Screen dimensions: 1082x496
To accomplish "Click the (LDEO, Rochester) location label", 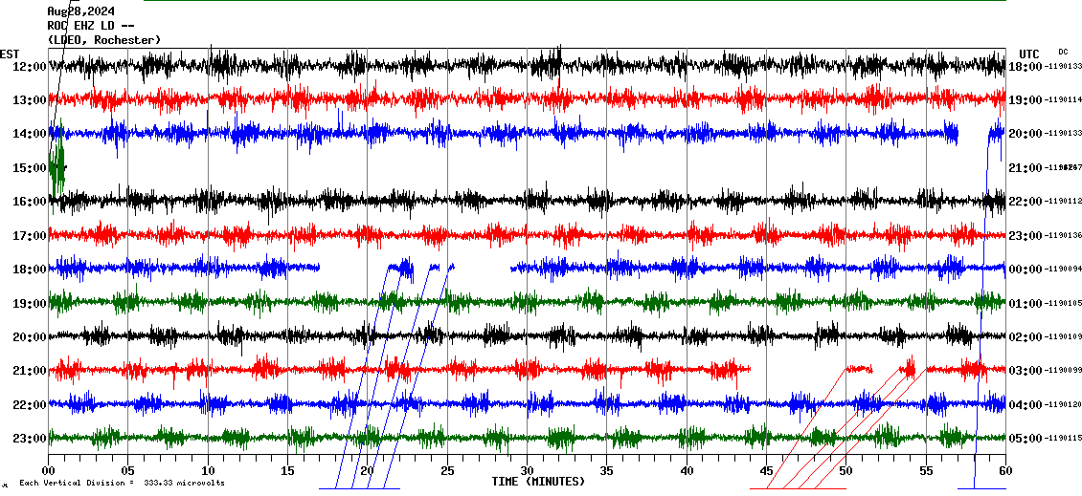I will coord(104,39).
